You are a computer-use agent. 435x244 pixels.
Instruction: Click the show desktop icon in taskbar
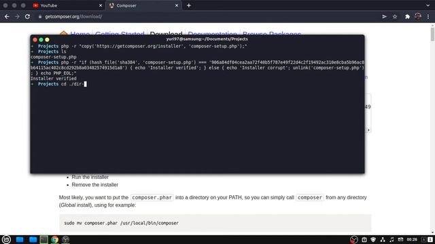pyautogui.click(x=20, y=239)
